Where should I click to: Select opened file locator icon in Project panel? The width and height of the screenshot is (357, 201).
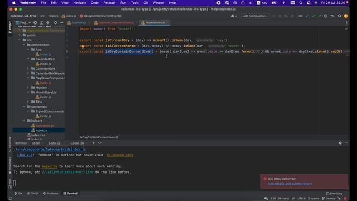tap(35, 22)
